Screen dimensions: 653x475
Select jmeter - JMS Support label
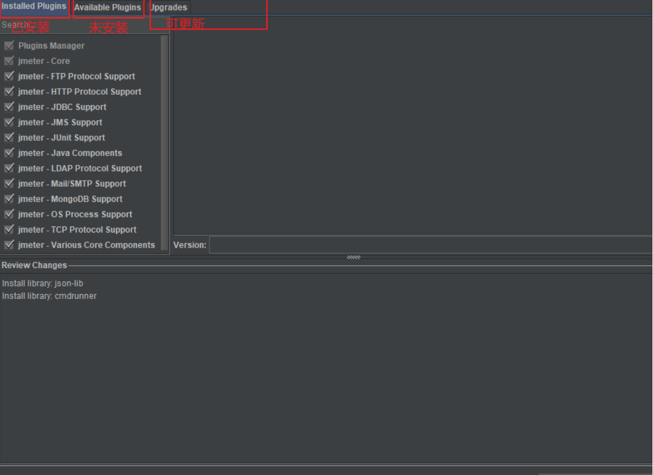tap(60, 123)
